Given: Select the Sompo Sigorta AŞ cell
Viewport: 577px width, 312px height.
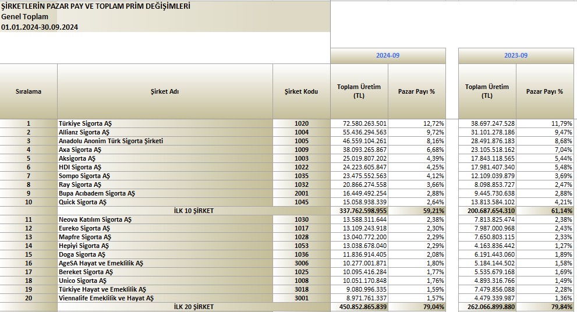Looking at the screenshot, I should [165, 176].
